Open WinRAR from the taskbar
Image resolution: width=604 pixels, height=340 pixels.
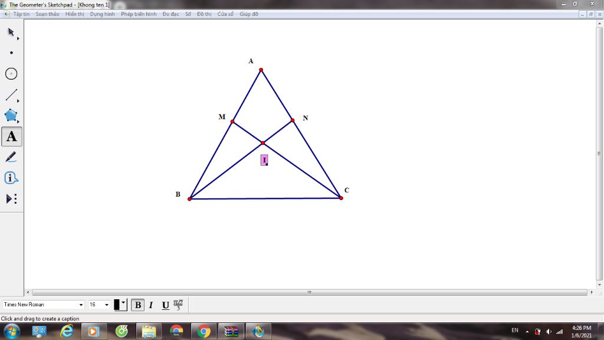[x=231, y=331]
